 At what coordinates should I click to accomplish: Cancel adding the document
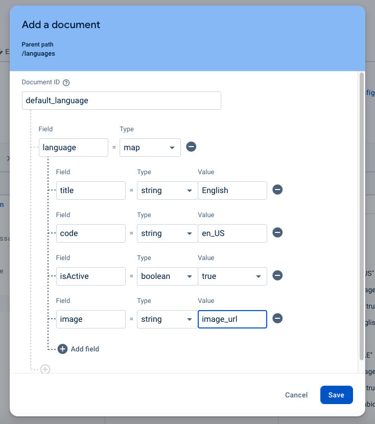(296, 395)
